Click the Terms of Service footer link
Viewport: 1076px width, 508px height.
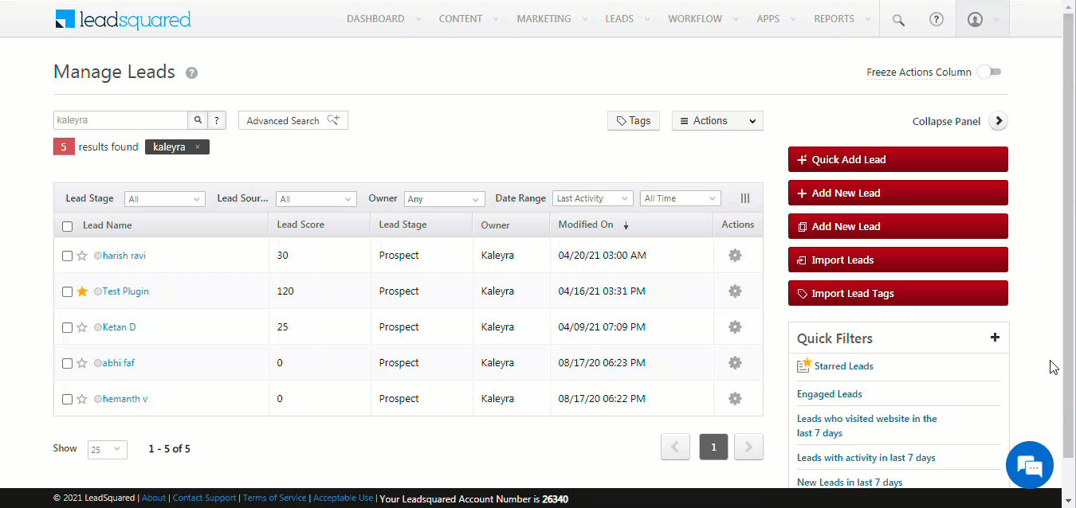pyautogui.click(x=274, y=498)
